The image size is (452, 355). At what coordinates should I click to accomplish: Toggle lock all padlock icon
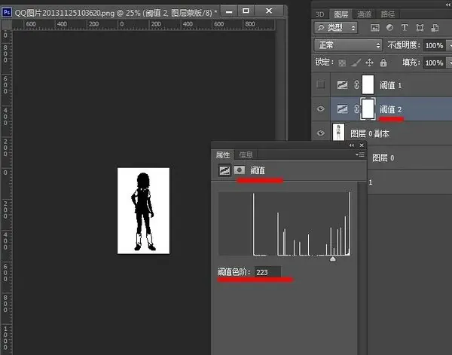click(x=383, y=63)
